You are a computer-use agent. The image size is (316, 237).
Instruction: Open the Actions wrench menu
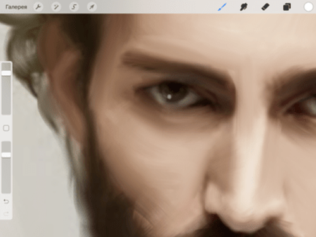[38, 7]
